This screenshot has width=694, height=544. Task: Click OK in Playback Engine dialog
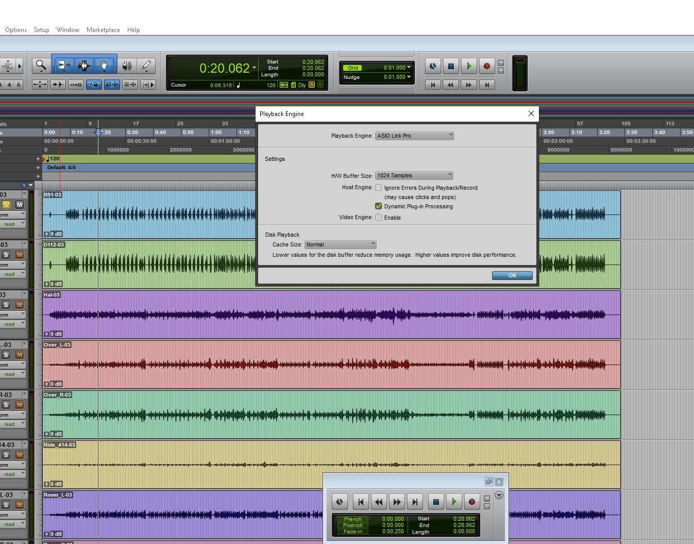[512, 275]
